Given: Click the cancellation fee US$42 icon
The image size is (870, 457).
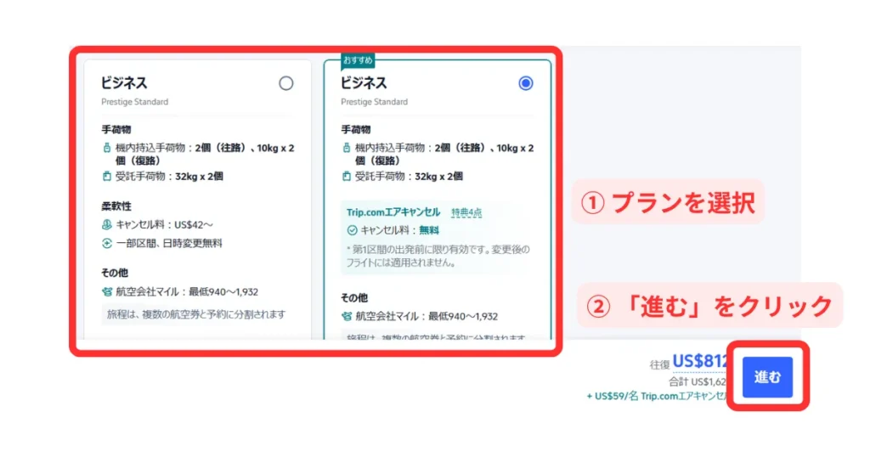Looking at the screenshot, I should 106,226.
